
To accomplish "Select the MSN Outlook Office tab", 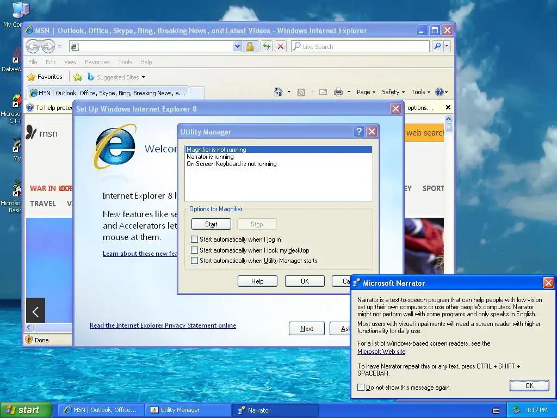I will (108, 93).
